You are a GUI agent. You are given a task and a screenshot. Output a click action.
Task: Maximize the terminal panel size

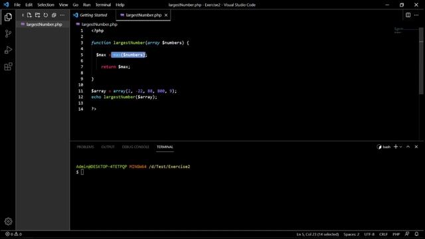(408, 147)
